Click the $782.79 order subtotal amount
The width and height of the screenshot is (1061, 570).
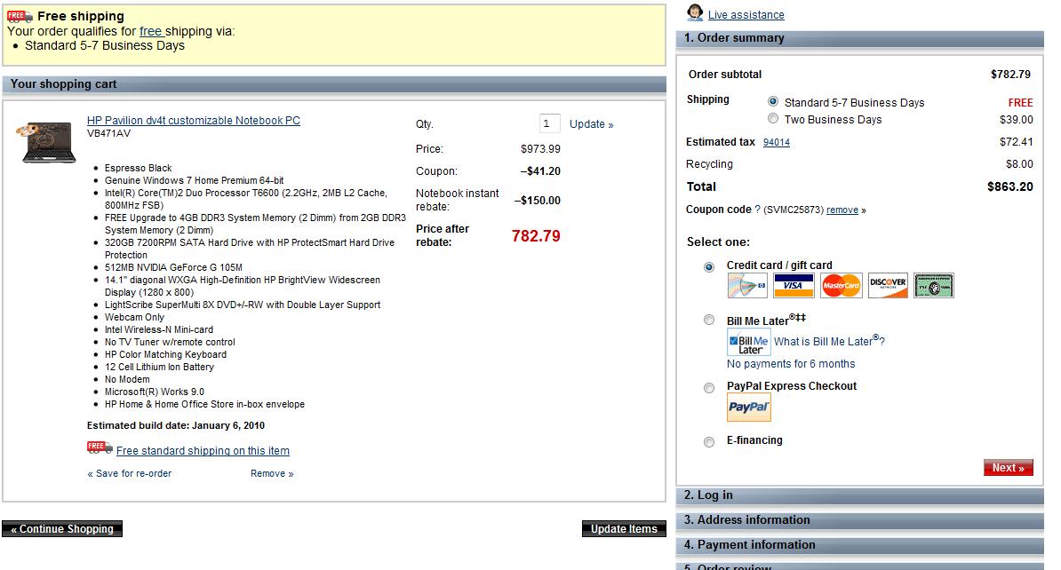pyautogui.click(x=1011, y=75)
